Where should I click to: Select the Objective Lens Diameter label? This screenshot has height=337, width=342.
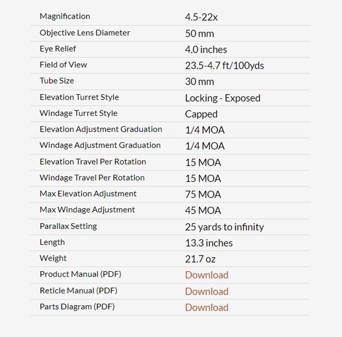click(84, 33)
